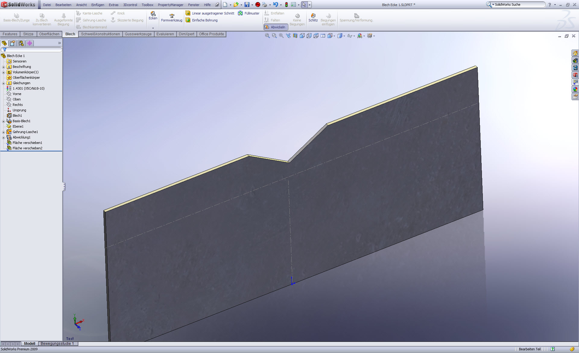This screenshot has height=353, width=579.
Task: Switch to the Evaluieren tab
Action: click(x=165, y=34)
